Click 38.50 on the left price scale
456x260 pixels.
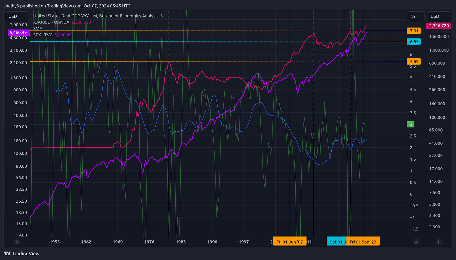click(x=22, y=190)
